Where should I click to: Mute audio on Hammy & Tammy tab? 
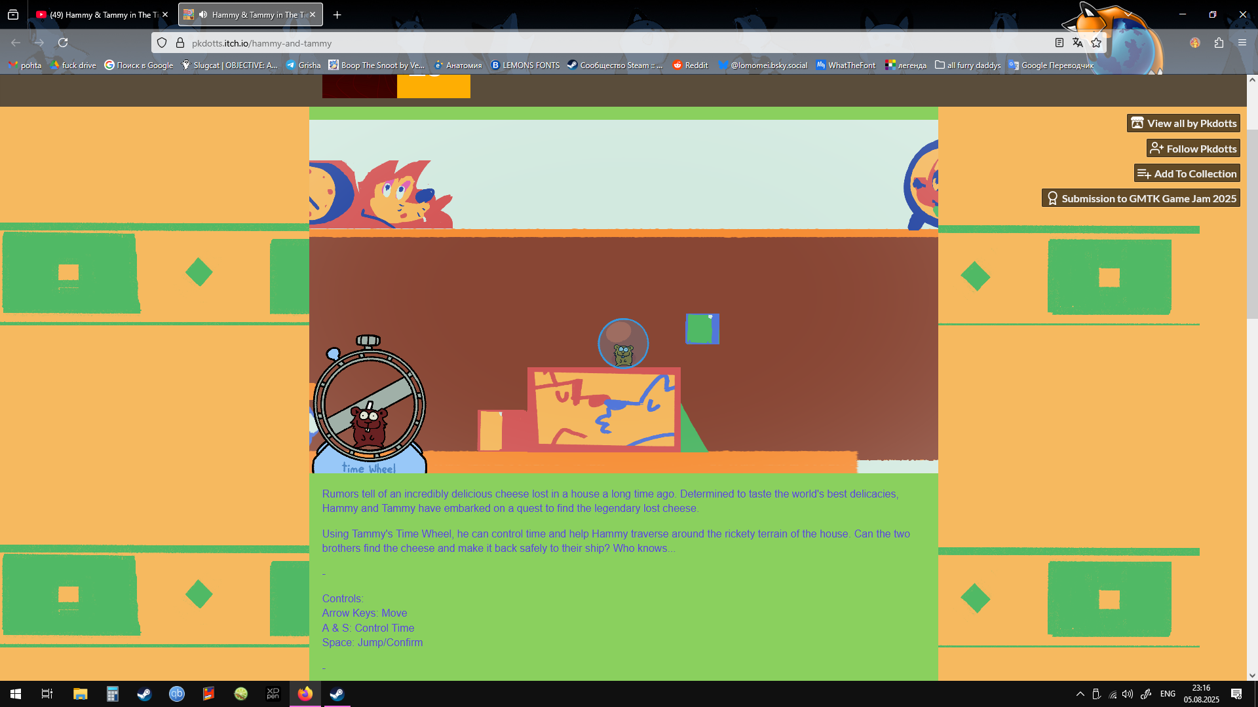203,14
